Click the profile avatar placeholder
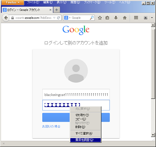 click(x=76, y=71)
